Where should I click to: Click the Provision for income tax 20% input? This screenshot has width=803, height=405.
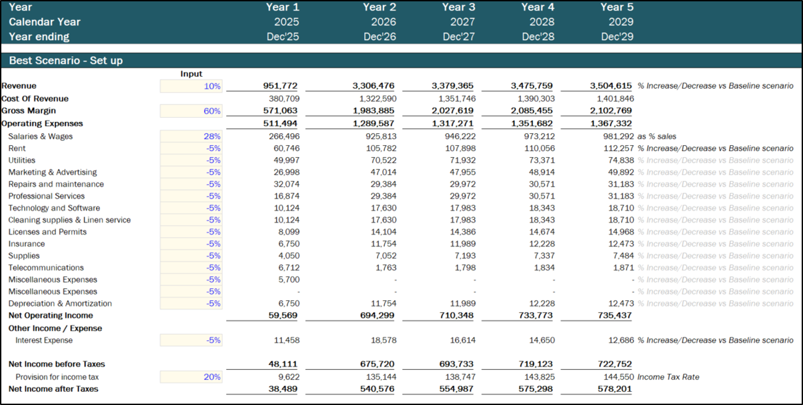tap(191, 377)
